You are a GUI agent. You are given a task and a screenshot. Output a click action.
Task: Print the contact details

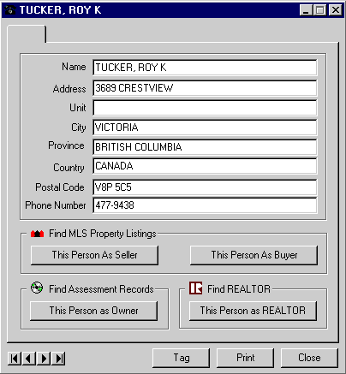(x=245, y=358)
